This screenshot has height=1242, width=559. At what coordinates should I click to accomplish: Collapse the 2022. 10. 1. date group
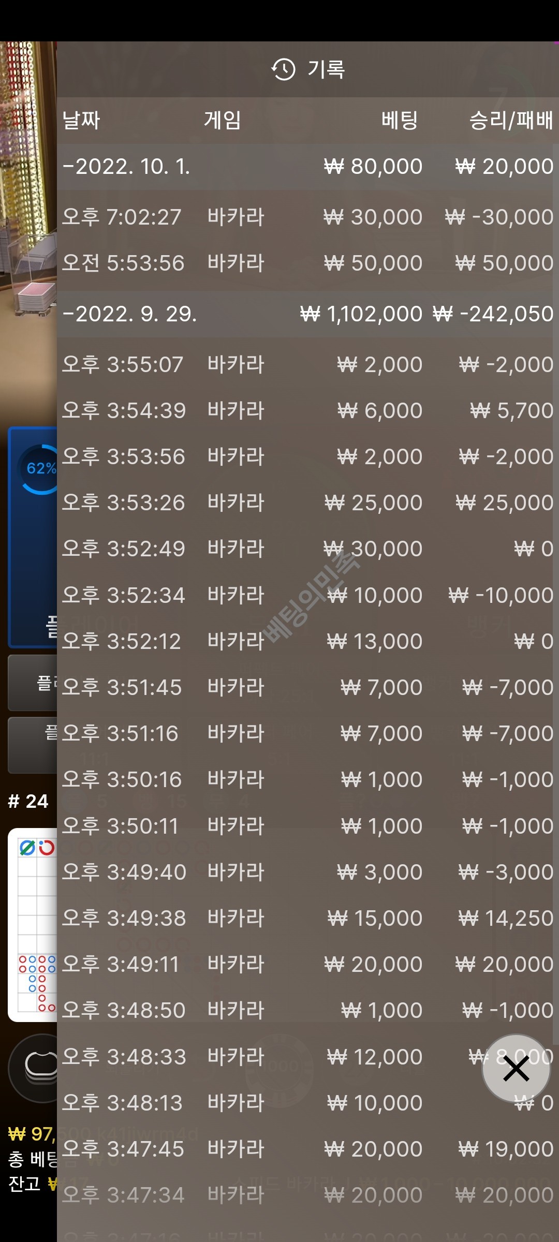click(308, 167)
